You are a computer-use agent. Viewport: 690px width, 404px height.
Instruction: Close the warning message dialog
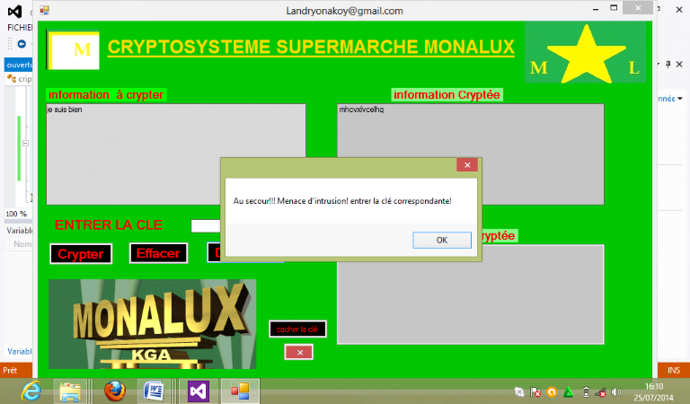click(x=467, y=165)
